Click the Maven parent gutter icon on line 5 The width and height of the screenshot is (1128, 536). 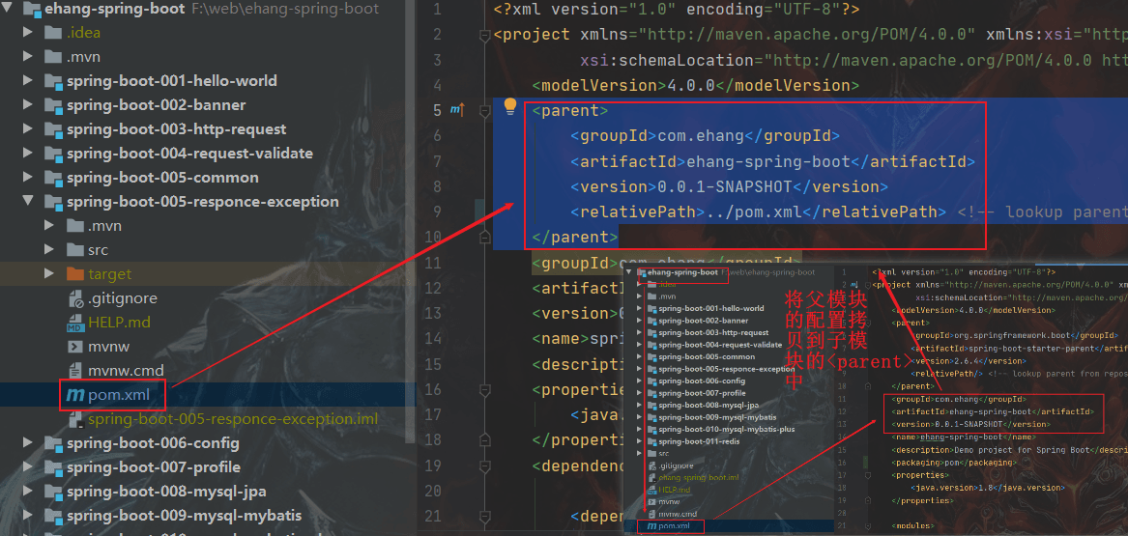[457, 110]
